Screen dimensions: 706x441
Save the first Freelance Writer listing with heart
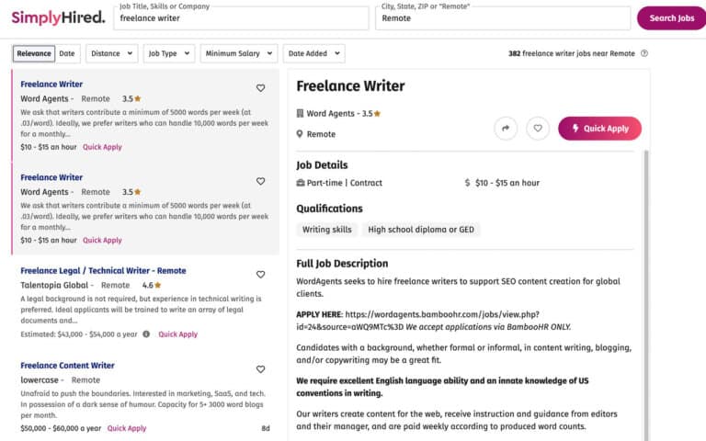pyautogui.click(x=260, y=88)
